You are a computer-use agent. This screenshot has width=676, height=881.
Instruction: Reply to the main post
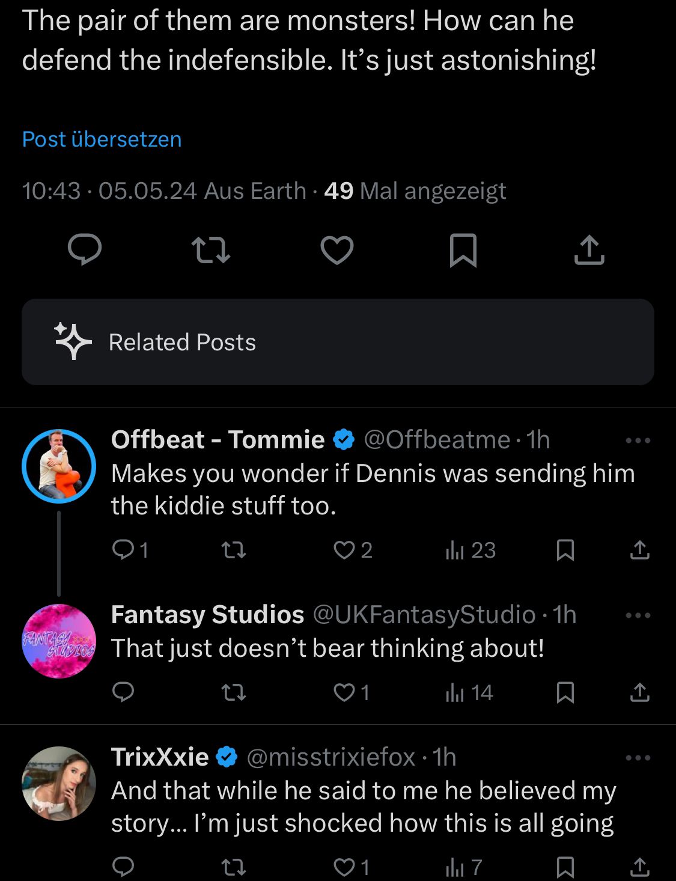pyautogui.click(x=85, y=250)
